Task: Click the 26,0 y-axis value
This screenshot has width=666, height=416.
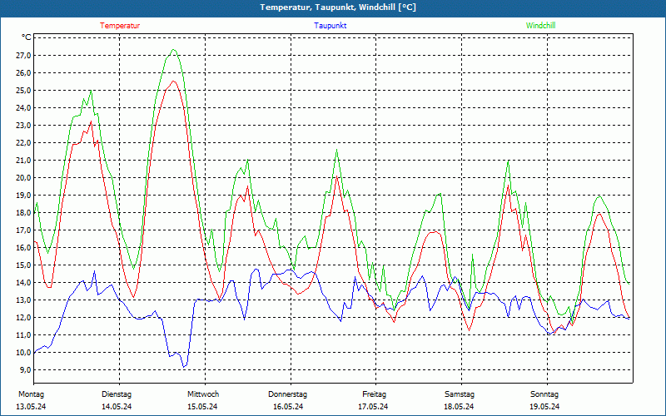Action: click(24, 72)
